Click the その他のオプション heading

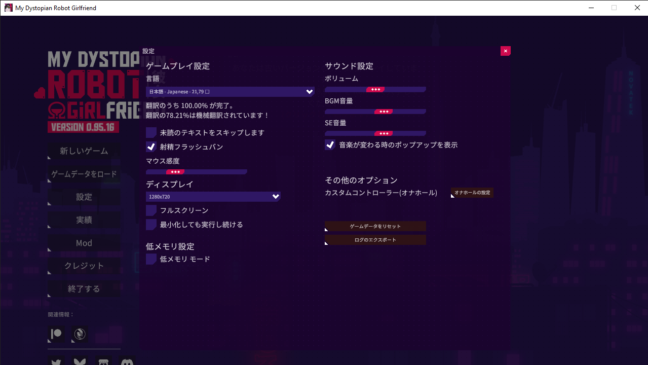tap(361, 180)
